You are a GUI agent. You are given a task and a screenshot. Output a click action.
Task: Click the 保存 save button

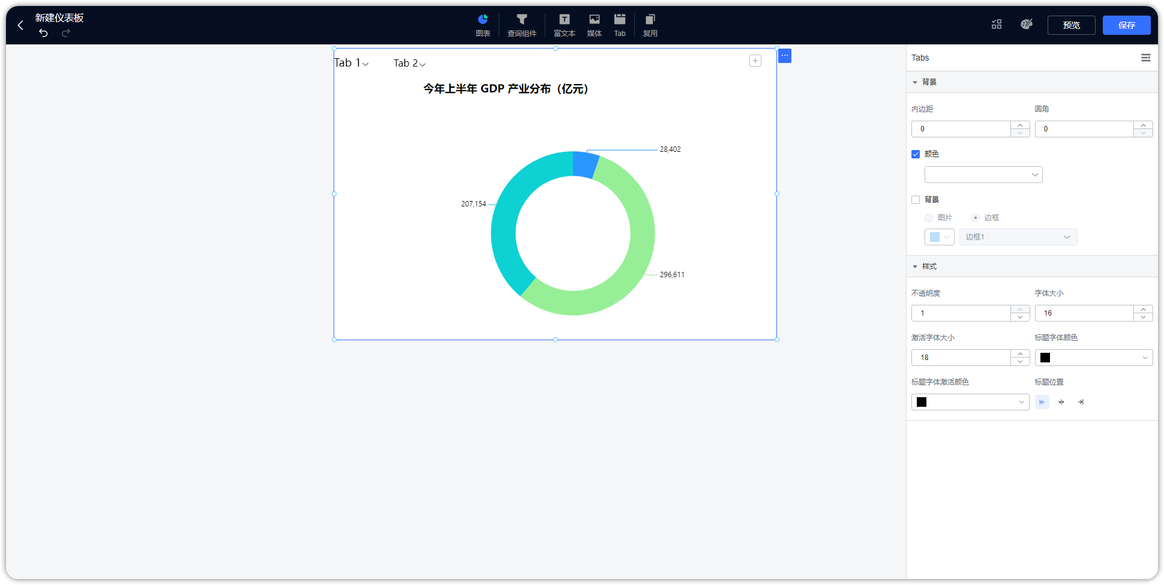coord(1127,25)
